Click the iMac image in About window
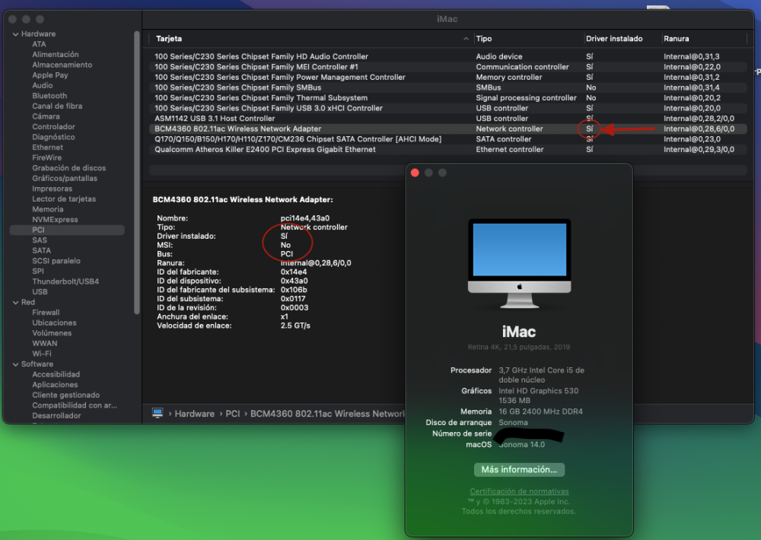The width and height of the screenshot is (761, 540). coord(519,263)
